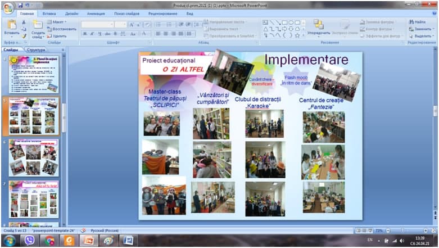The image size is (439, 248).
Task: Click the Format Painter brush icon
Action: tap(24, 36)
